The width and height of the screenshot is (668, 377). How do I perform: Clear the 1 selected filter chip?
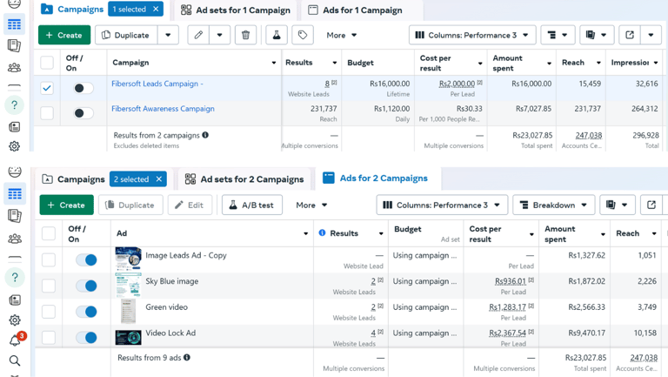[156, 9]
